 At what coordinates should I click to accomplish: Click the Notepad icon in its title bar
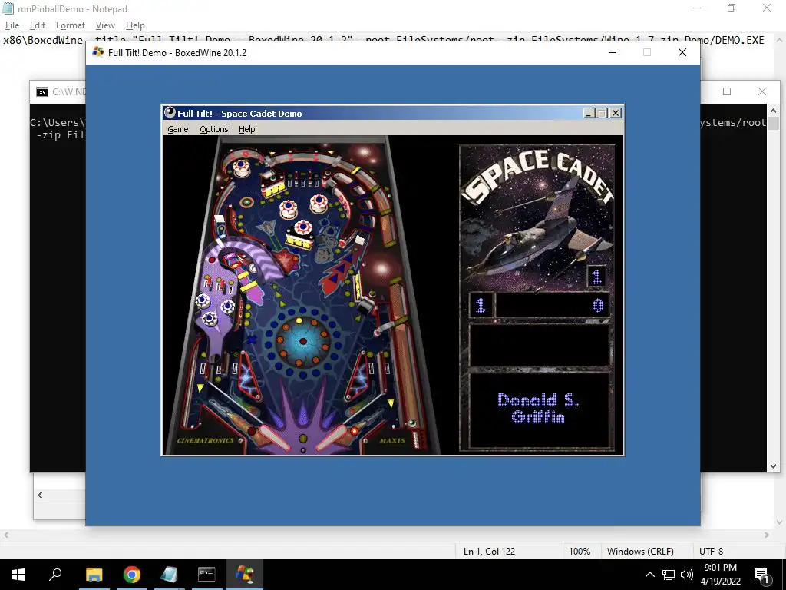pyautogui.click(x=8, y=8)
